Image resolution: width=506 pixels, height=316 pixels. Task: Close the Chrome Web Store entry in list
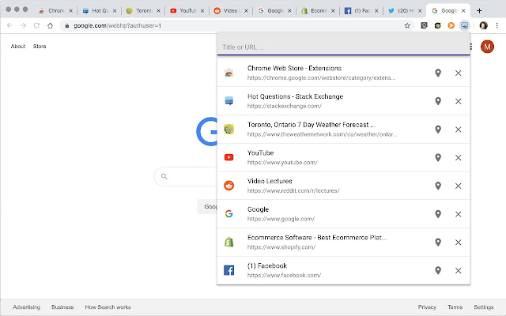(x=458, y=73)
